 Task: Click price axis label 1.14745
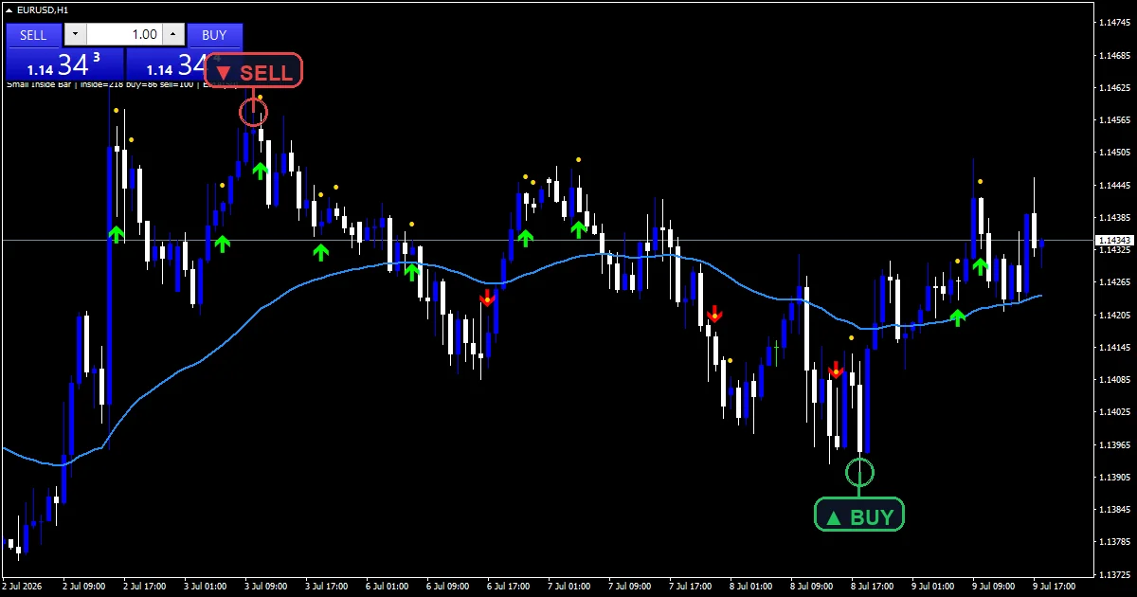pos(1117,23)
